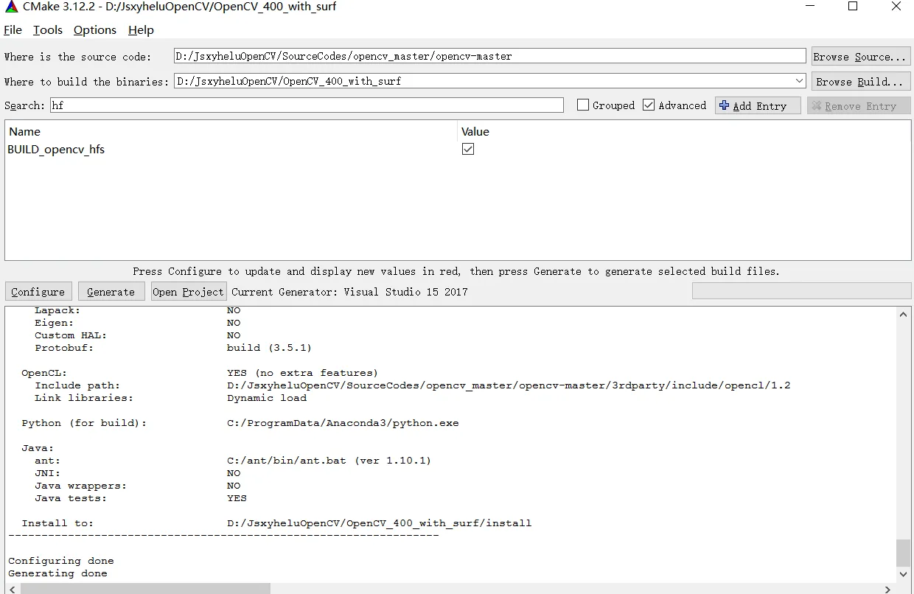914x594 pixels.
Task: Click the Configure button
Action: [x=38, y=292]
